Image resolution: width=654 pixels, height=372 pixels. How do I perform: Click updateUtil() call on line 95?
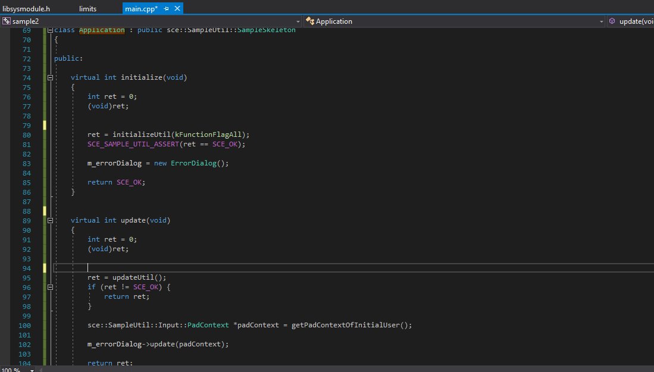[139, 277]
